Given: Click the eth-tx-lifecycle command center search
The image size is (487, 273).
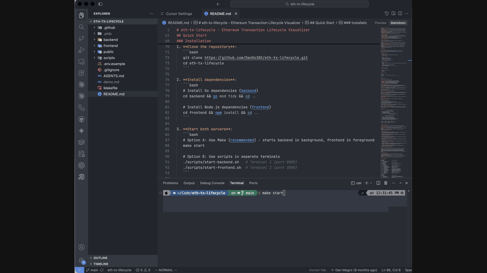Looking at the screenshot, I should coord(299,4).
